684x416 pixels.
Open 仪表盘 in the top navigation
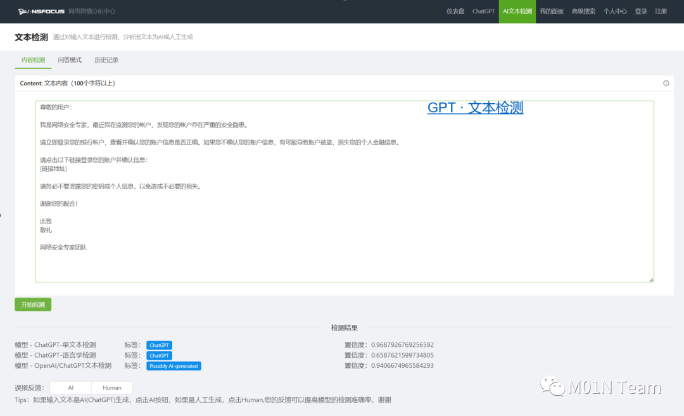[x=455, y=11]
